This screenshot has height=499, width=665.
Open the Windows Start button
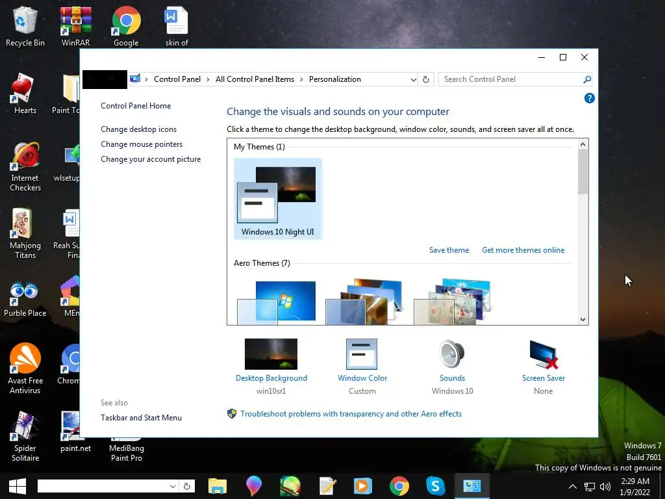coord(18,486)
